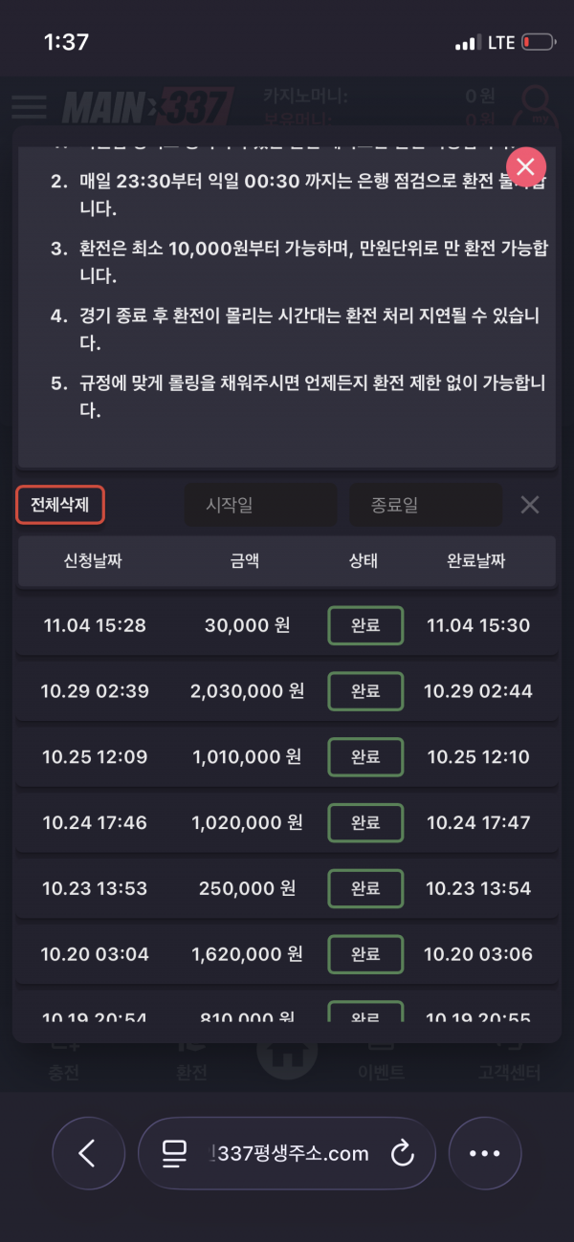Tap the browser back arrow

tap(88, 1153)
